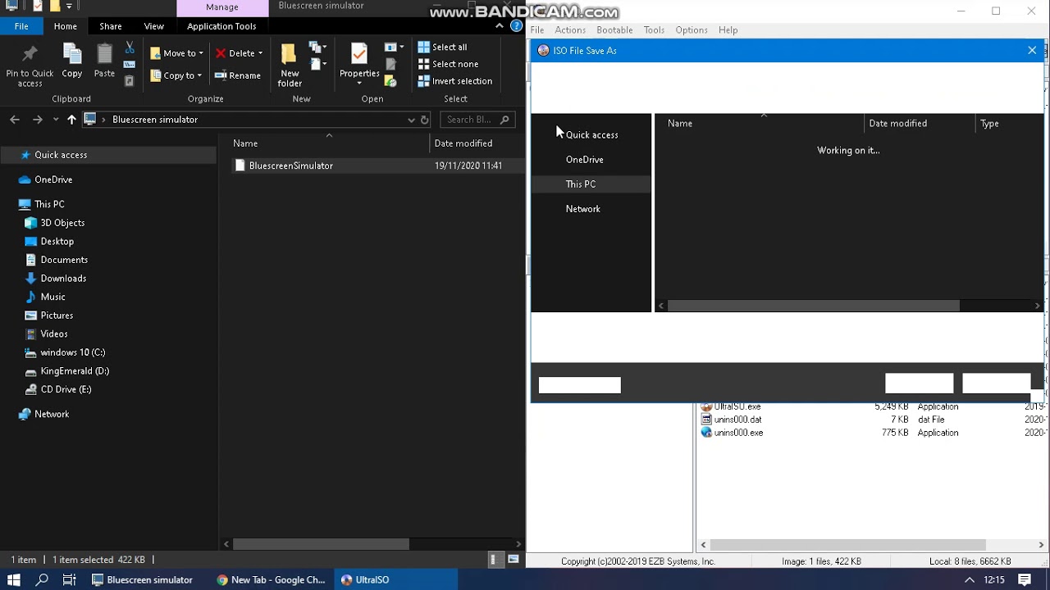The height and width of the screenshot is (590, 1050).
Task: Open UltraISO Tools menu
Action: point(654,29)
